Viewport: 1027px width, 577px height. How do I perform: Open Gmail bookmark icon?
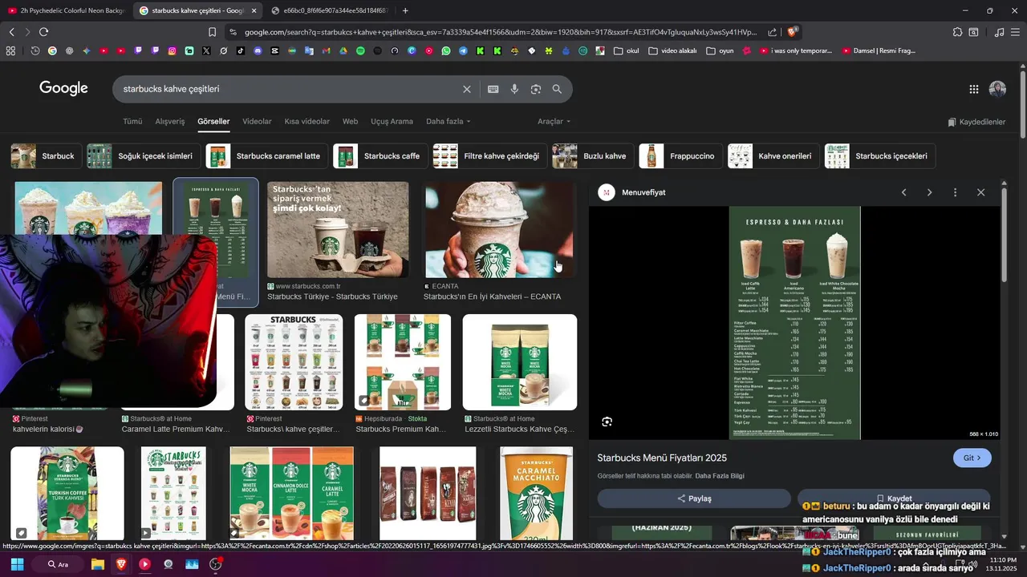click(x=326, y=50)
